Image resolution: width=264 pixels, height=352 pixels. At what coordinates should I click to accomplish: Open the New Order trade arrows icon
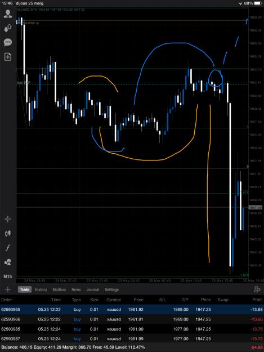8,28
